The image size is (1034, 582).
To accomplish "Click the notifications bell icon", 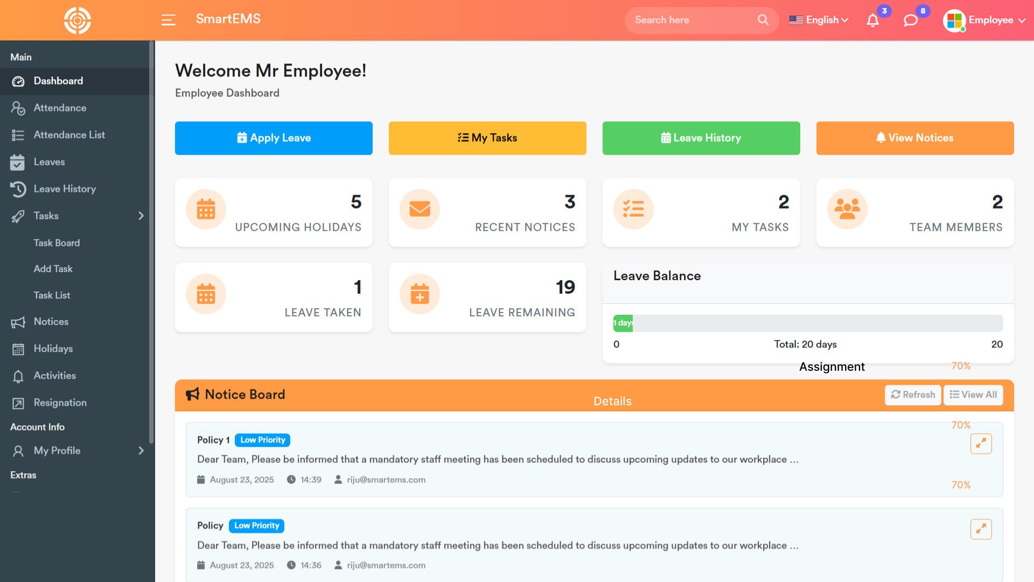I will coord(872,20).
